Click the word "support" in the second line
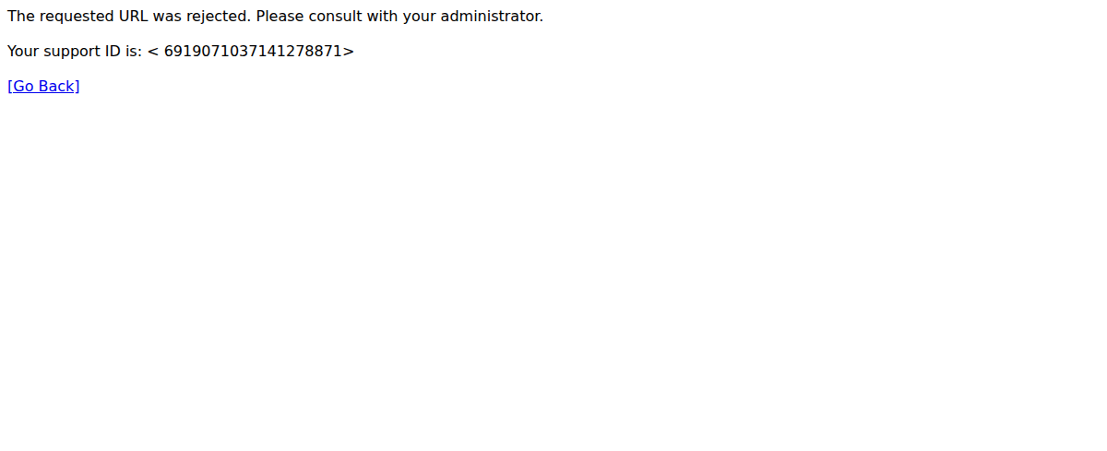 pyautogui.click(x=72, y=52)
